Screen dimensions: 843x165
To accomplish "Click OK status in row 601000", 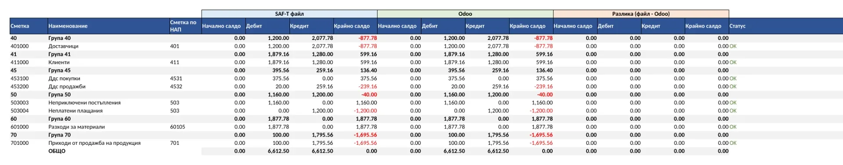I will (x=733, y=127).
